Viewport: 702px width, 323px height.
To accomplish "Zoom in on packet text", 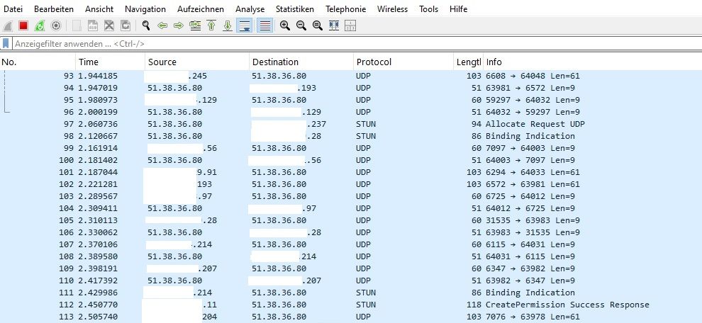I will [285, 26].
